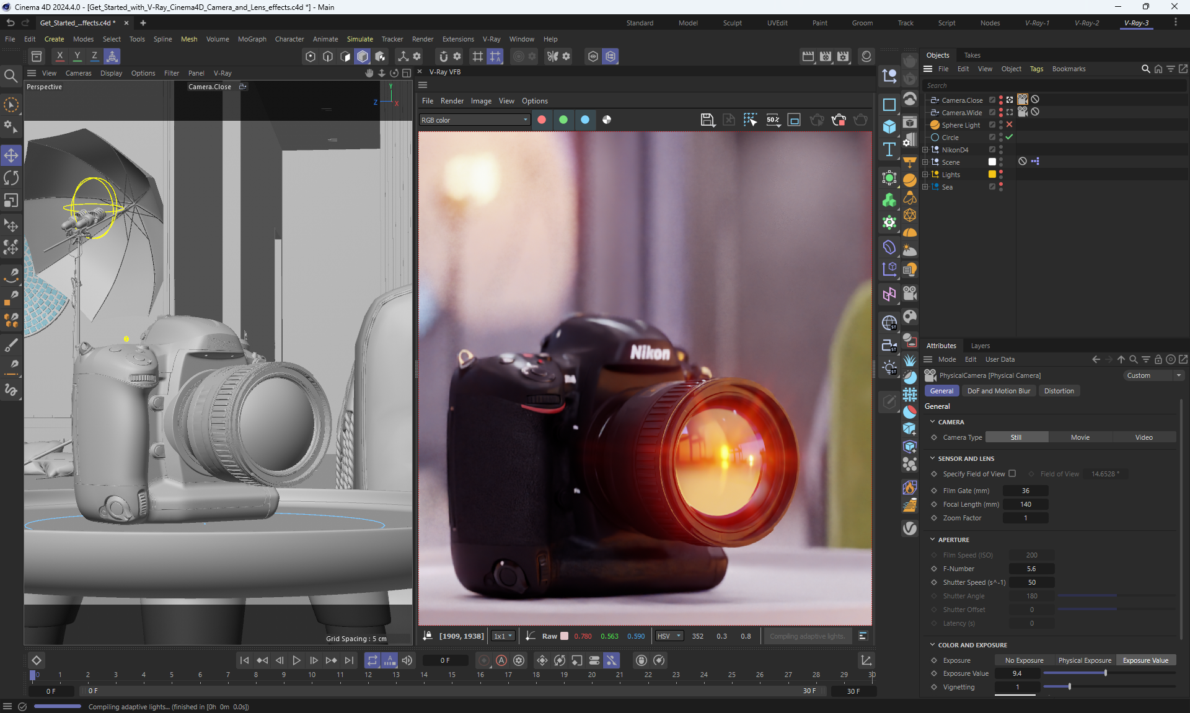Toggle visibility dots for Sphere Light
Image resolution: width=1190 pixels, height=713 pixels.
(1001, 125)
